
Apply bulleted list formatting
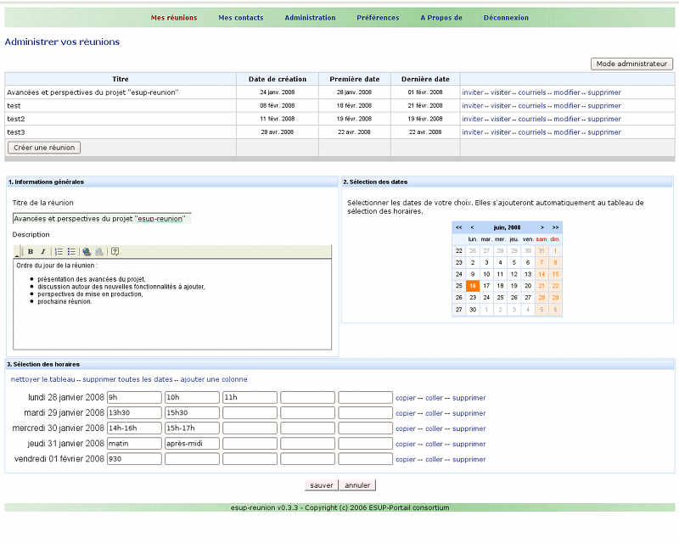[71, 252]
